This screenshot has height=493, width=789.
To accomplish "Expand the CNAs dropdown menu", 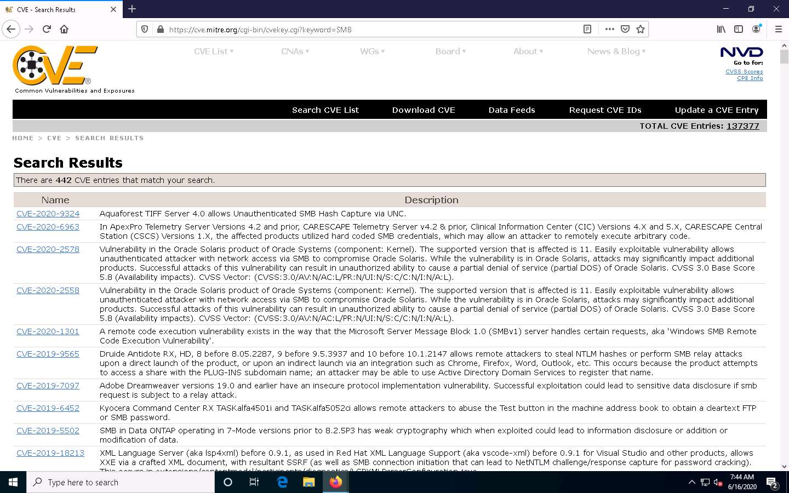I will 295,51.
